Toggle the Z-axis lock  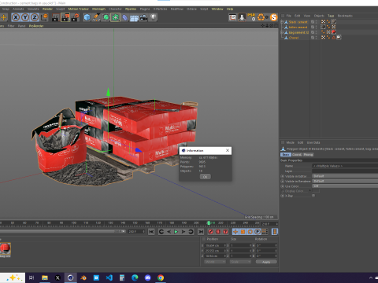coord(35,17)
